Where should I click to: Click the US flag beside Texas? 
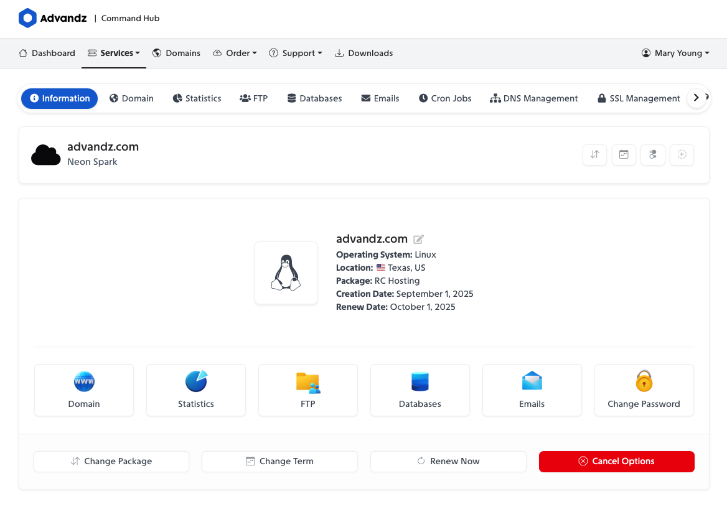(381, 268)
